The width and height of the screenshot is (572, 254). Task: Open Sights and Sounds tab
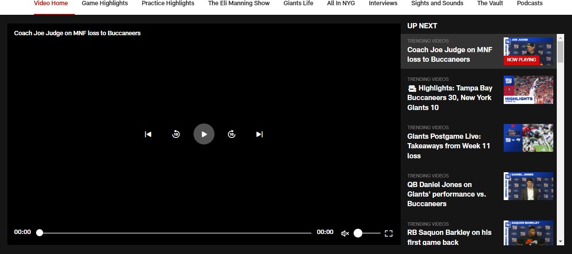[437, 3]
